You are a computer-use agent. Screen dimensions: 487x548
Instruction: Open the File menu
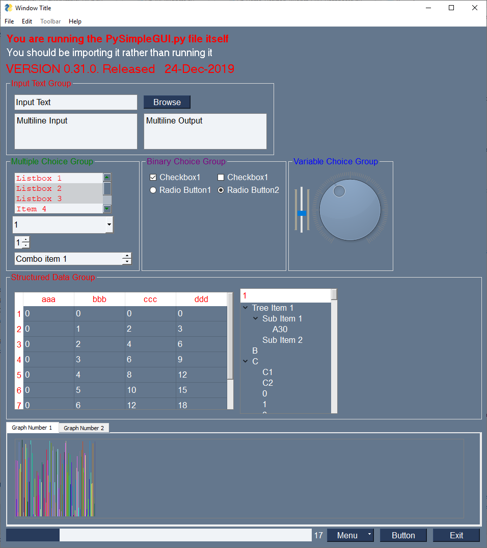pos(9,21)
